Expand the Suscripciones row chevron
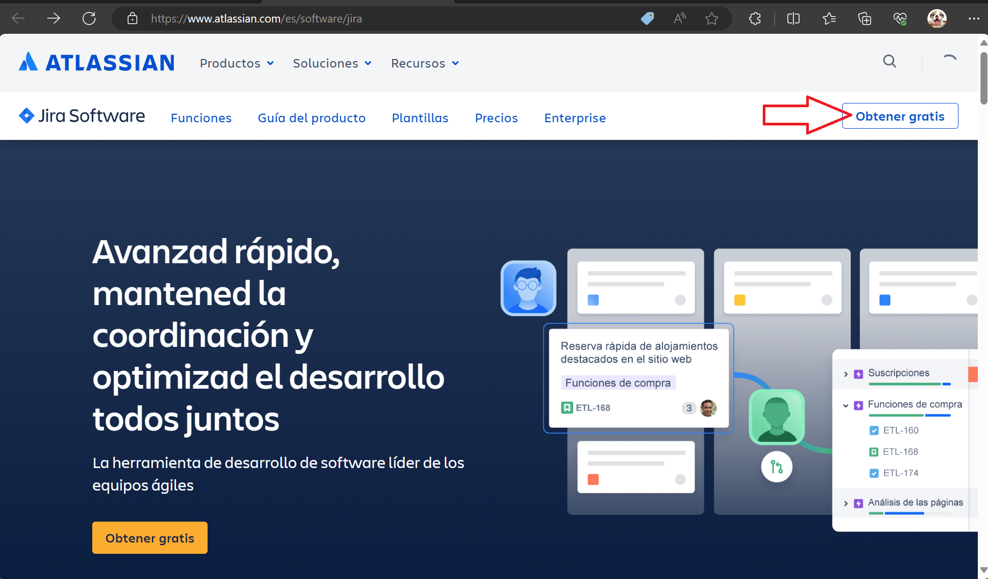 point(846,374)
